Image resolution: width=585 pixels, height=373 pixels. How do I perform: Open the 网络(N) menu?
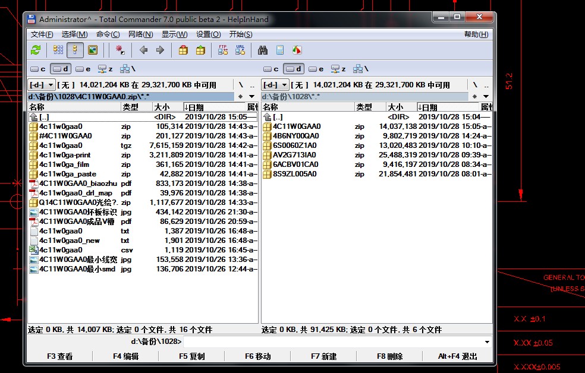coord(141,34)
